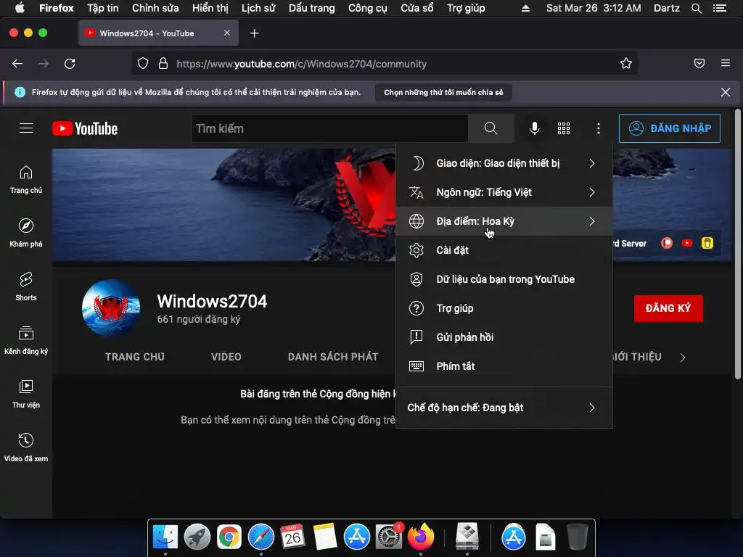Open Safari from the Dock
743x557 pixels.
pos(261,537)
